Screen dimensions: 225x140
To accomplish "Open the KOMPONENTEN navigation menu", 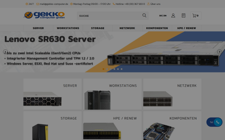I will pyautogui.click(x=157, y=28).
